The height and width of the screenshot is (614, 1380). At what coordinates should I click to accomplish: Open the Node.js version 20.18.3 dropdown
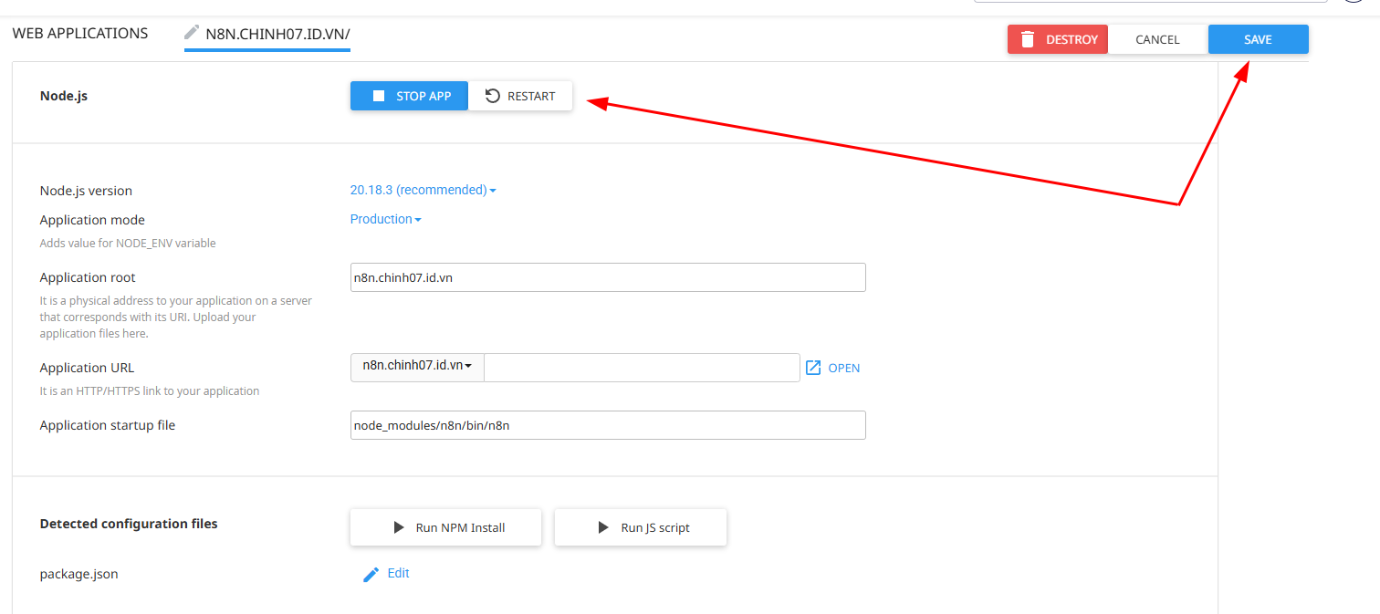tap(423, 190)
